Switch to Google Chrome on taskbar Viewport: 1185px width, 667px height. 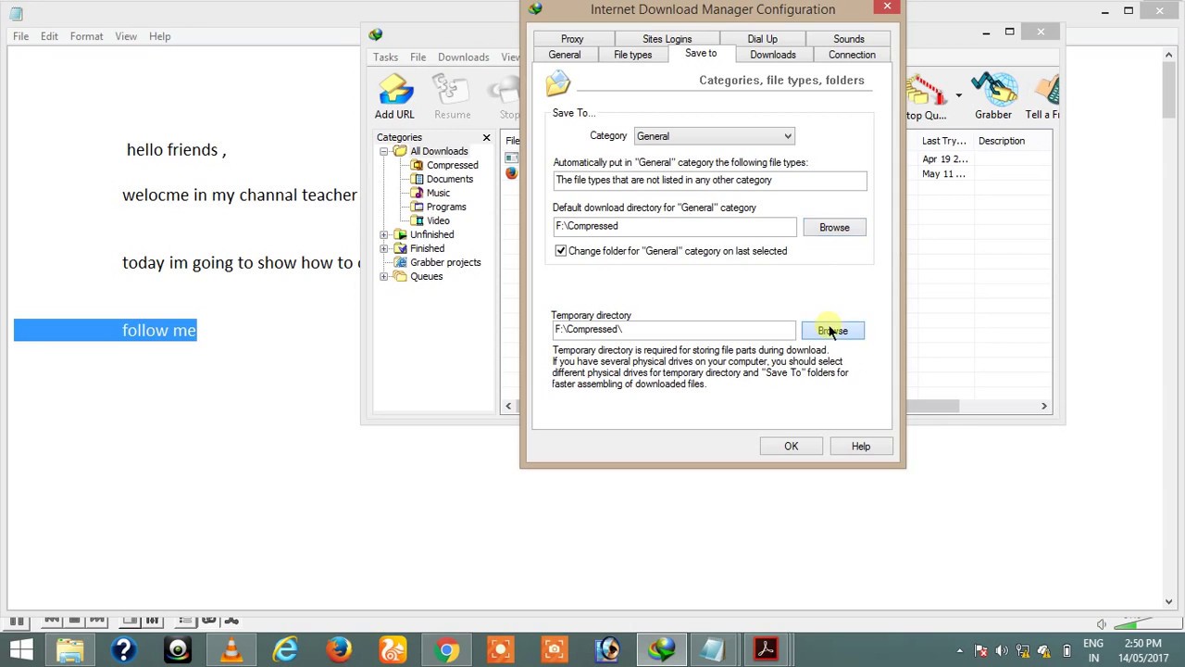(446, 649)
